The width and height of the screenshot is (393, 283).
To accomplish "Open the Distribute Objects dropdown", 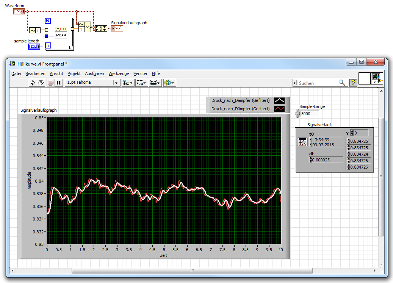I will pyautogui.click(x=141, y=83).
